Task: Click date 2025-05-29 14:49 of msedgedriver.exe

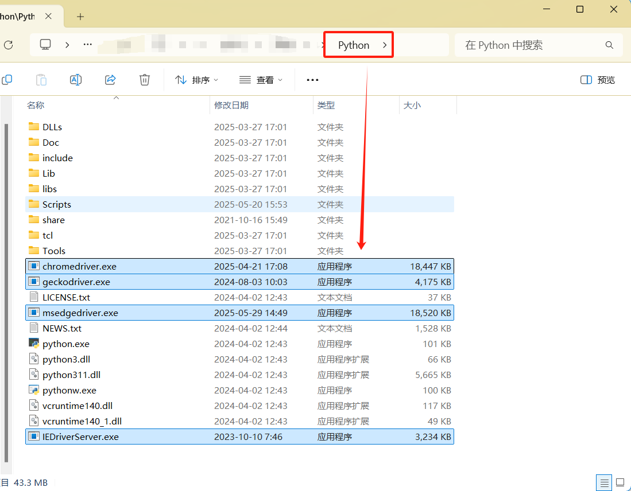Action: [x=251, y=313]
